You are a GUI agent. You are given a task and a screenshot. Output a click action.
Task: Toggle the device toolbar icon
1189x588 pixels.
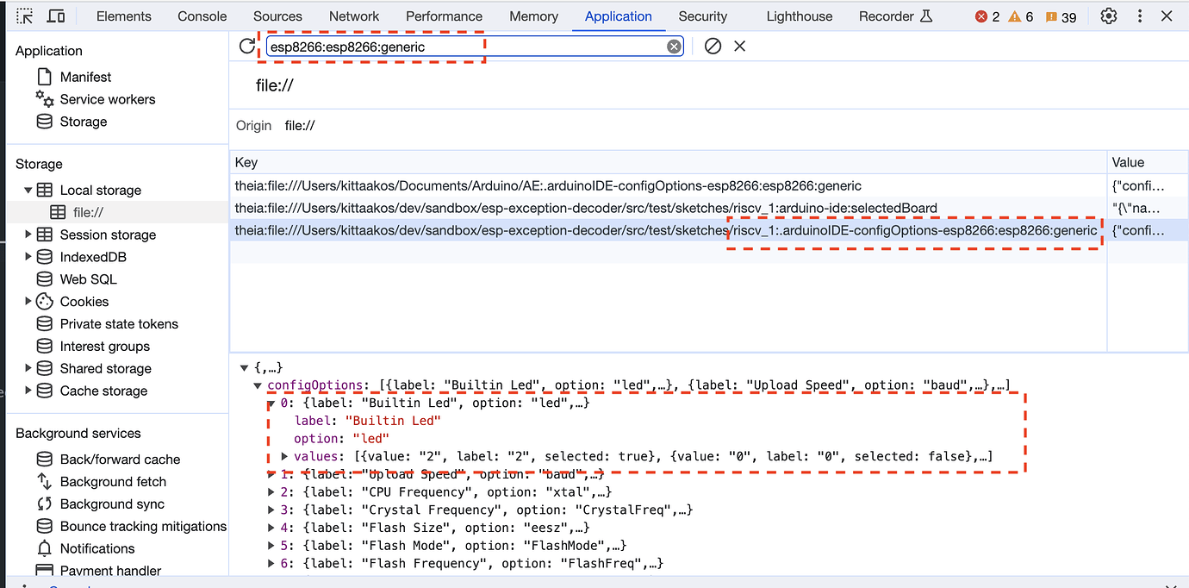coord(55,16)
